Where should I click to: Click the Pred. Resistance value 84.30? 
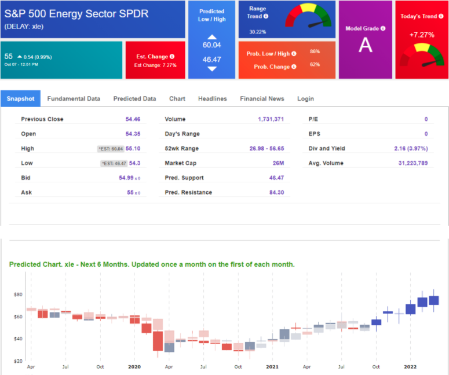click(276, 193)
